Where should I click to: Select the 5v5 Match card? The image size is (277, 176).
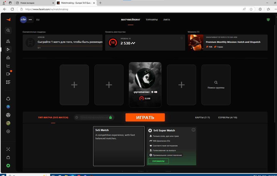119,146
